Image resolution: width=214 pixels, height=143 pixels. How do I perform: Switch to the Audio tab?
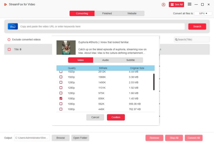[x=105, y=60]
